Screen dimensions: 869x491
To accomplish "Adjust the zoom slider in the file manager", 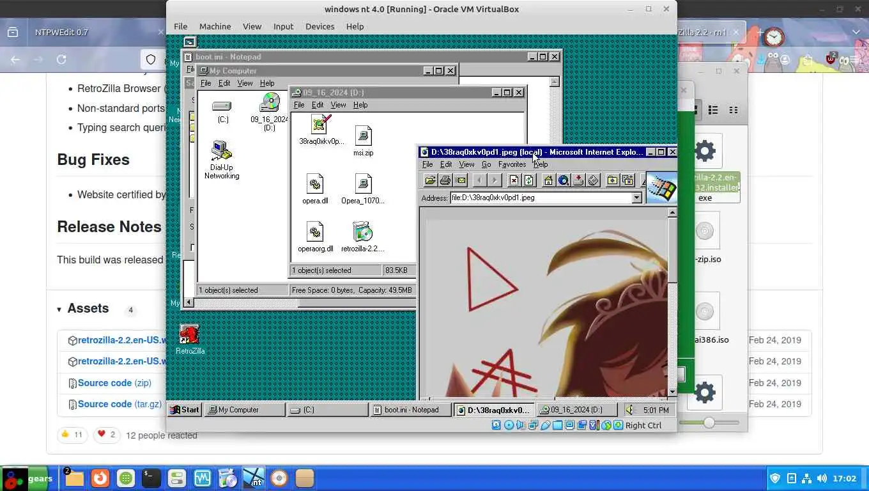I will [x=709, y=423].
